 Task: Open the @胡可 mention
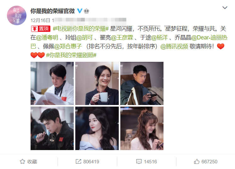point(84,38)
